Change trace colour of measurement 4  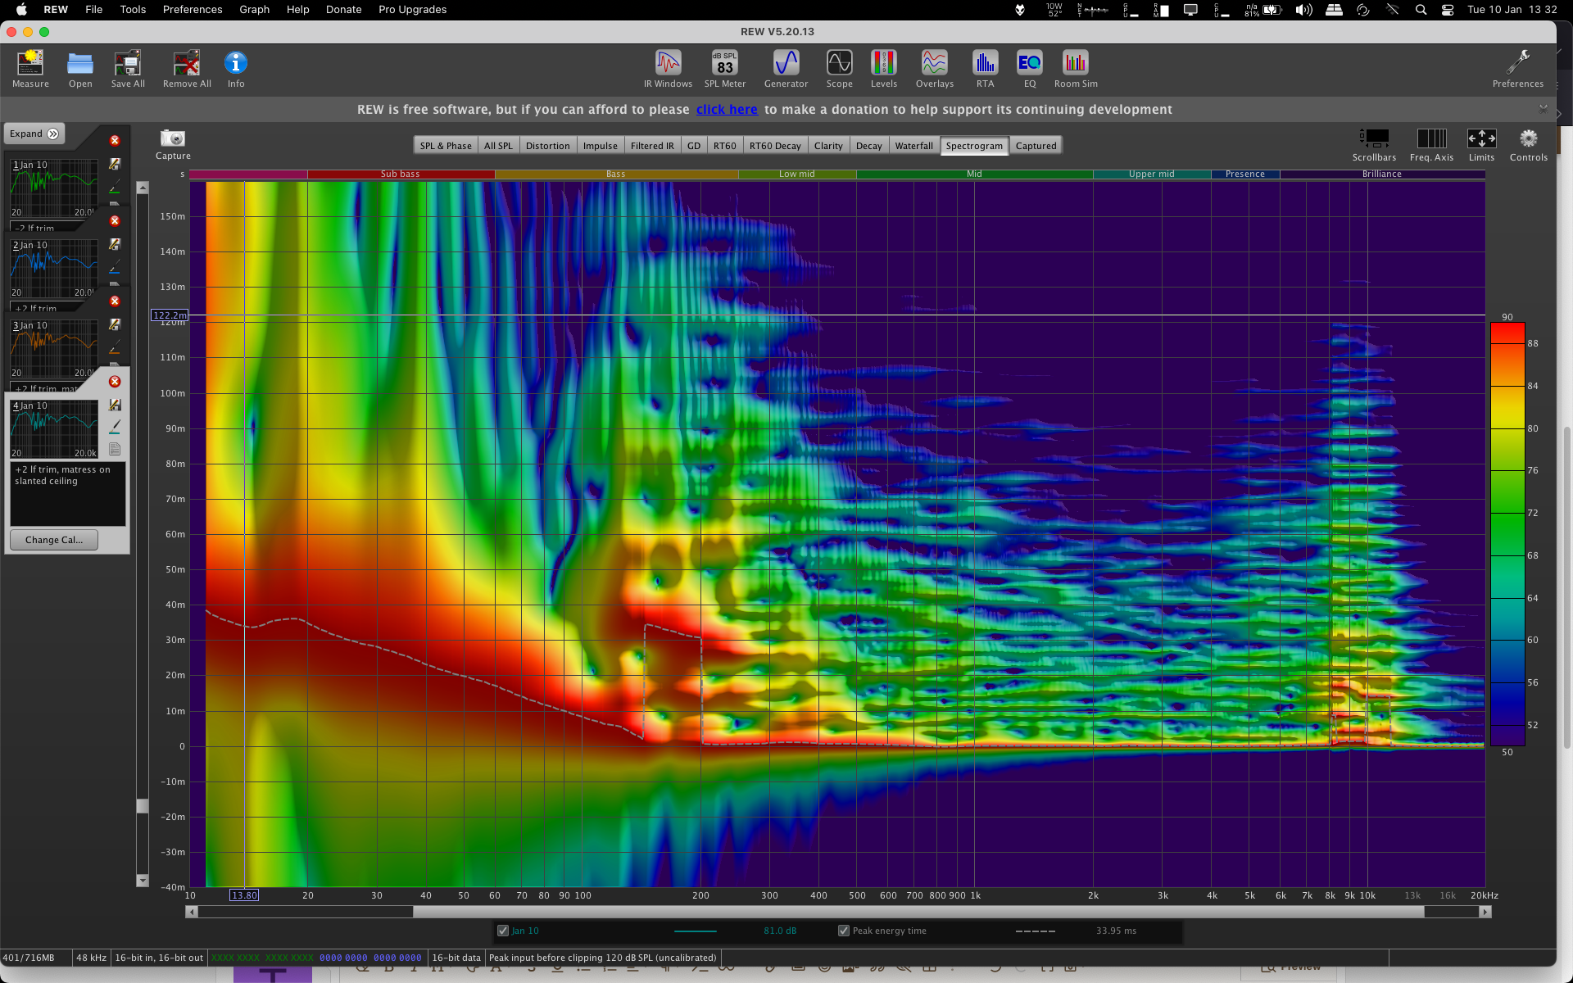point(115,426)
